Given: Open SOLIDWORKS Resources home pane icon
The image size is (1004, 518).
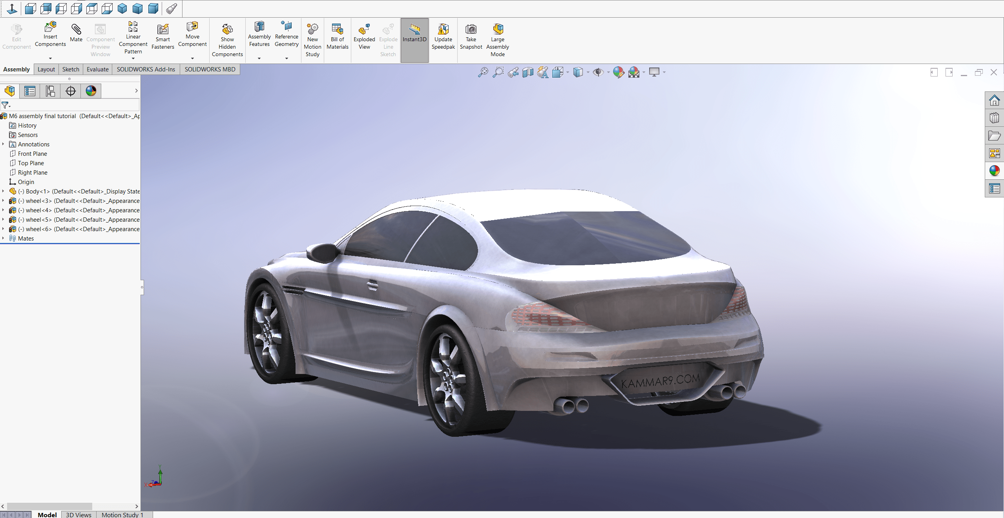Looking at the screenshot, I should [994, 100].
